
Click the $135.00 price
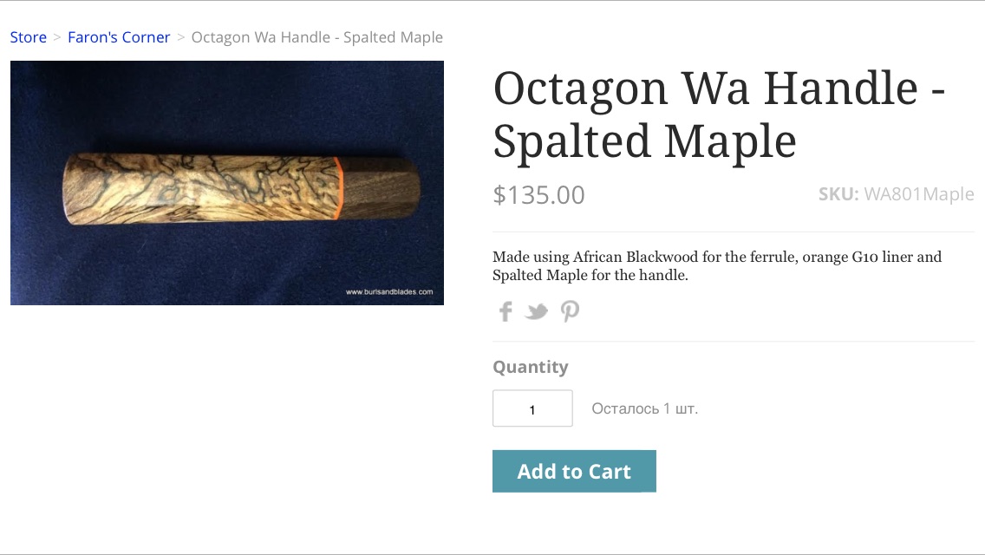click(538, 195)
